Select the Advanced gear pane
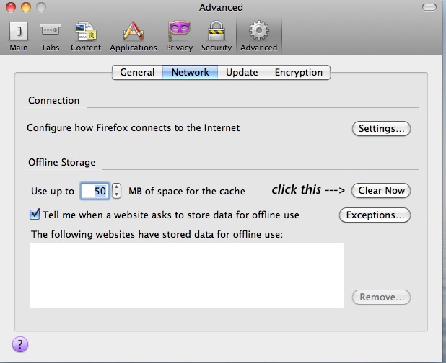This screenshot has width=446, height=363. [258, 36]
